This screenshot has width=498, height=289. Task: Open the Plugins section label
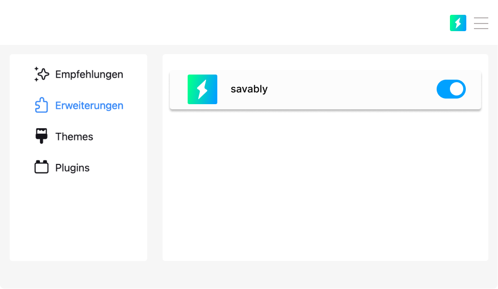coord(73,168)
